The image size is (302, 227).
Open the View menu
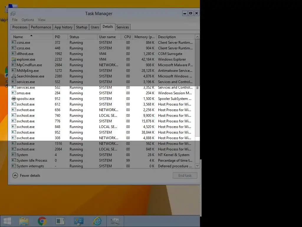(x=42, y=20)
